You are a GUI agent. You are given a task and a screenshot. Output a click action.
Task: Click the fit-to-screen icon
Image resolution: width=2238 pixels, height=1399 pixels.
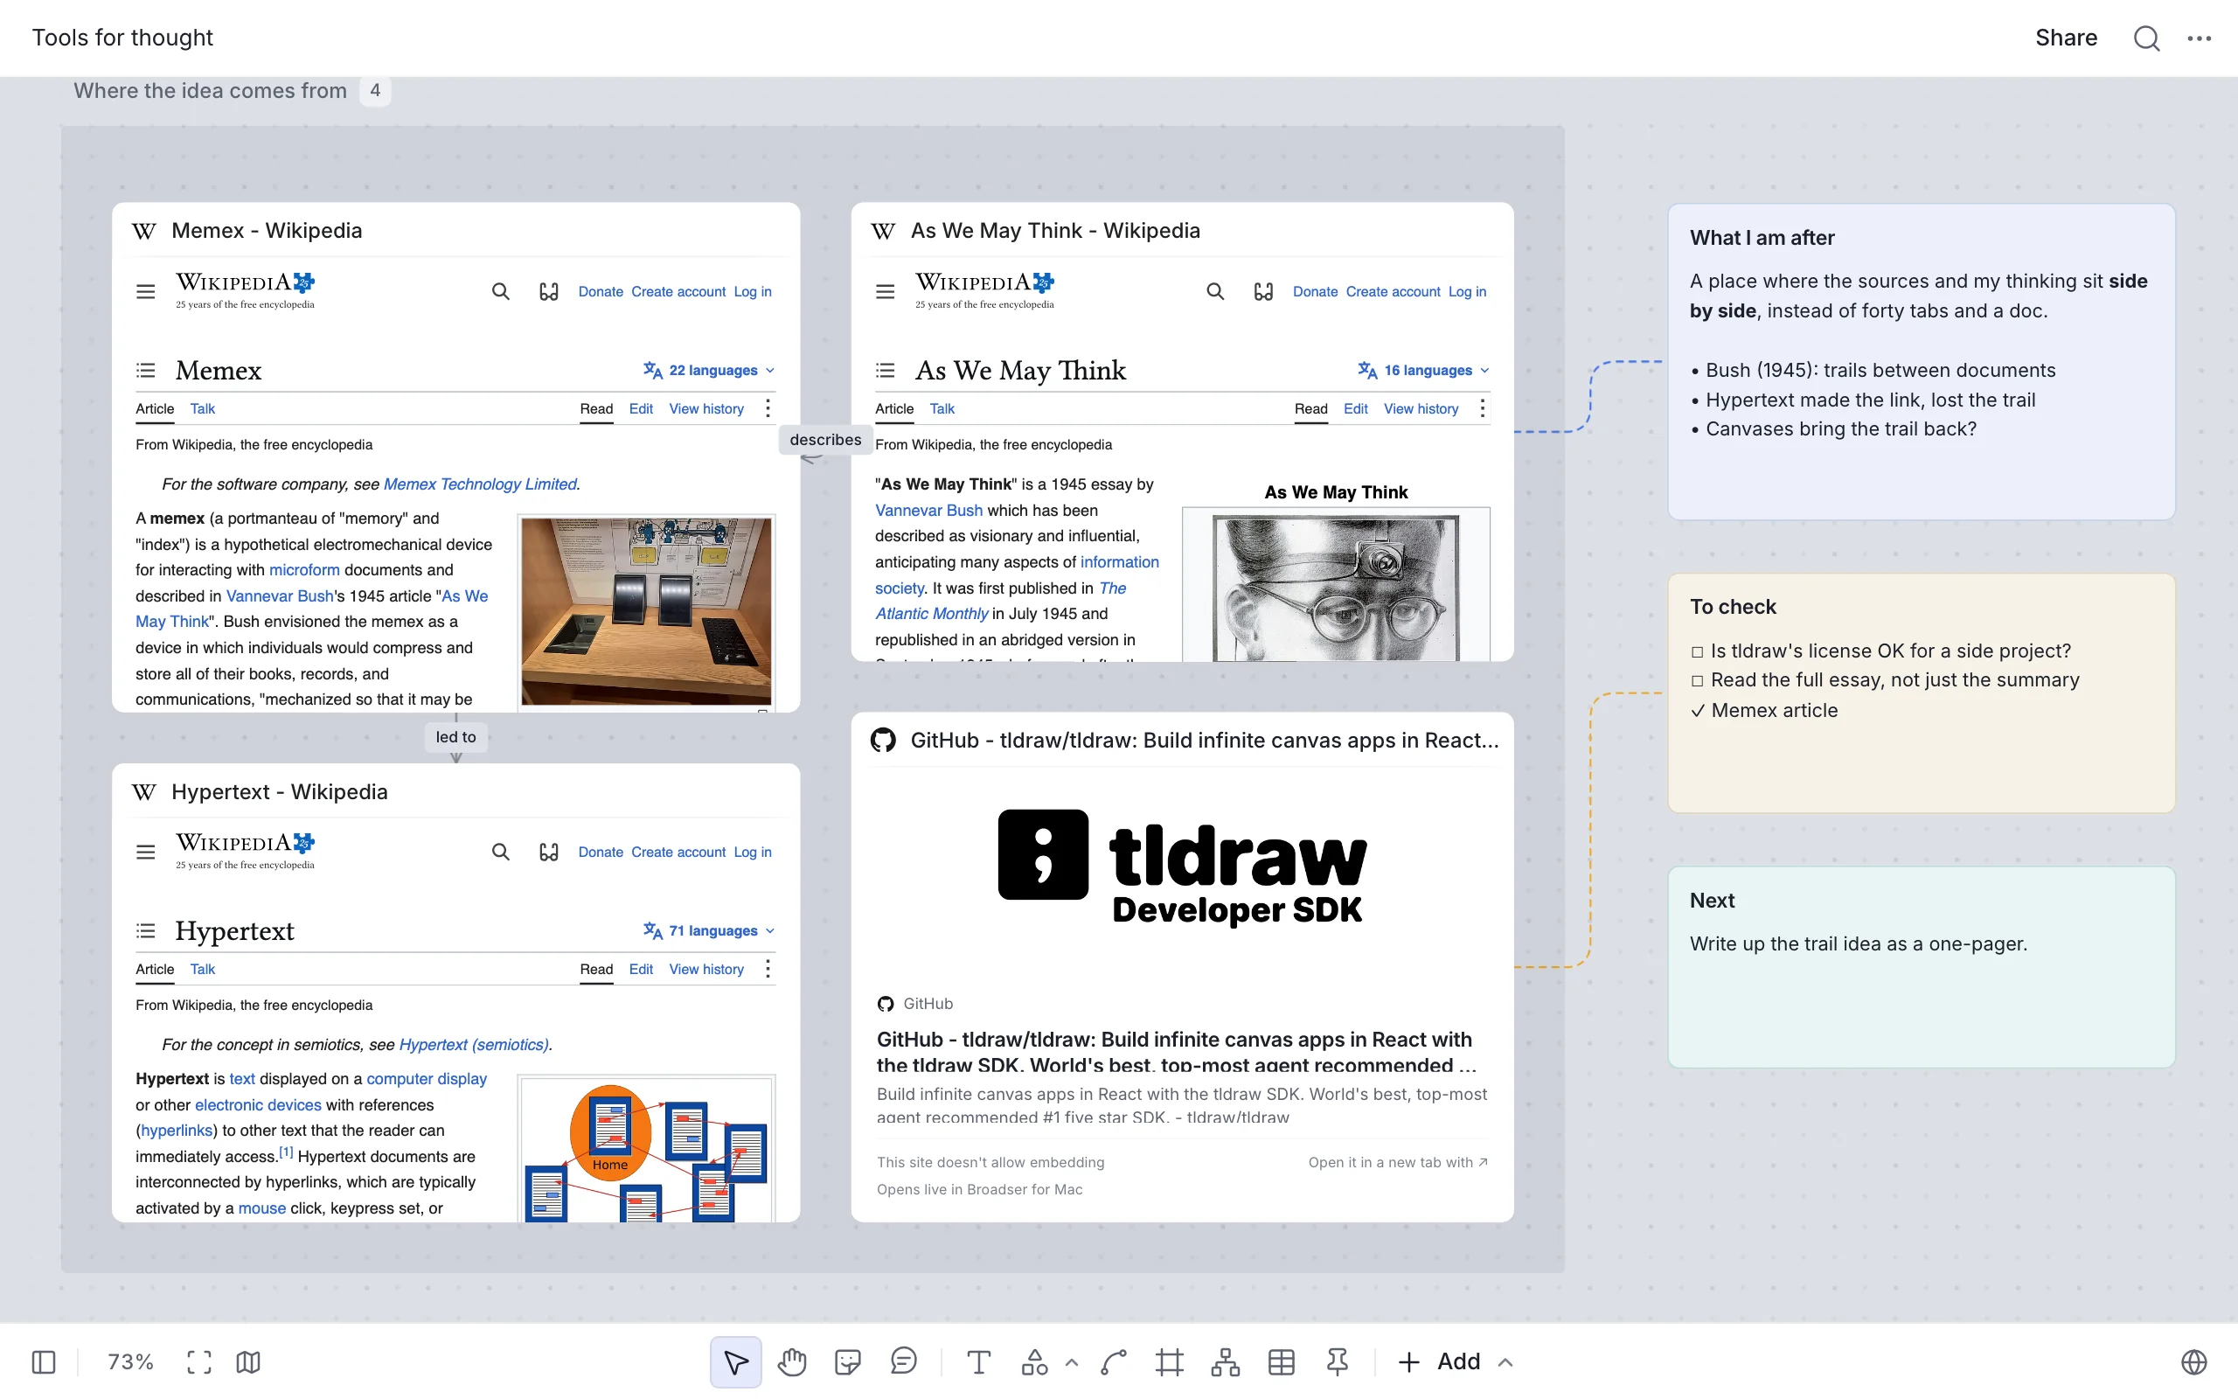(x=198, y=1362)
